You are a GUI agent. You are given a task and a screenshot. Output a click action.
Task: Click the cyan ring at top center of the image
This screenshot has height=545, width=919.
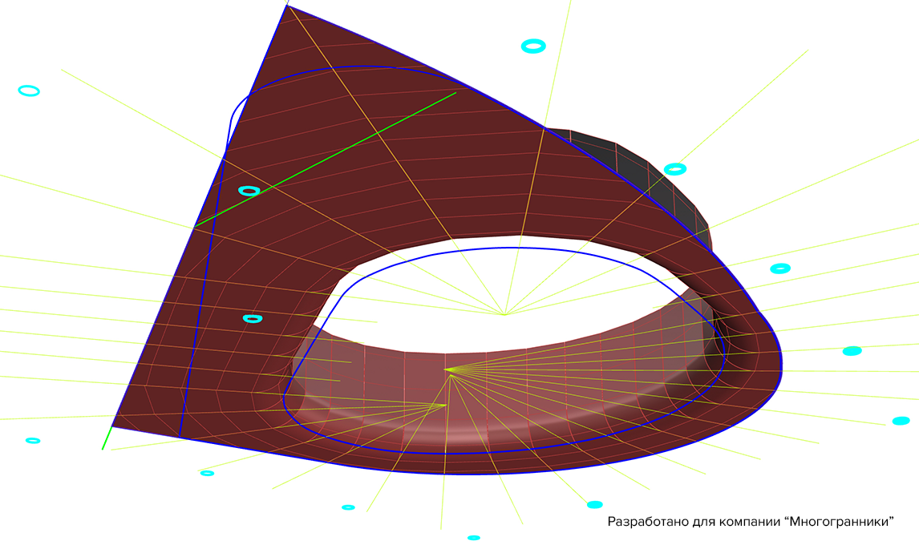pyautogui.click(x=533, y=46)
